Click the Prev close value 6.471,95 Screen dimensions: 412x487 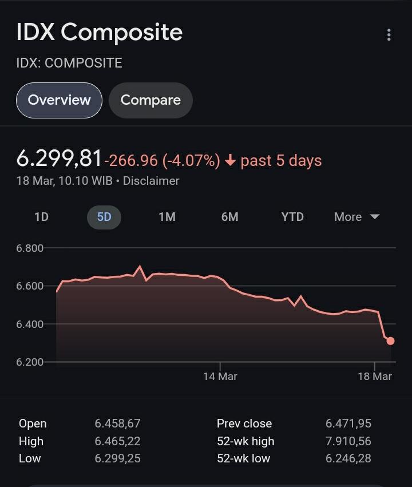tap(348, 423)
